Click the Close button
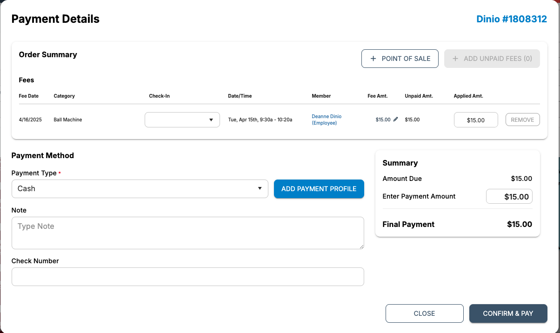Viewport: 560px width, 333px height. [424, 313]
